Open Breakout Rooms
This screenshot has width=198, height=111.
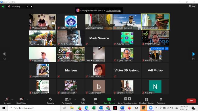[146, 100]
